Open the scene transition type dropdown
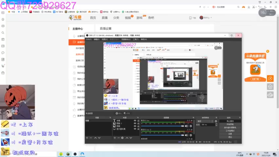Viewport: 279px width, 157px height. (x=205, y=121)
